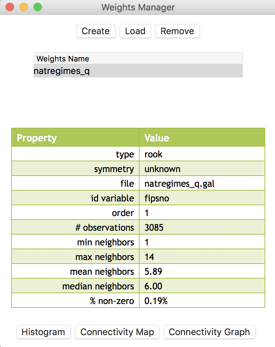
Task: Click the Load button to import a weights file
Action: 135,31
